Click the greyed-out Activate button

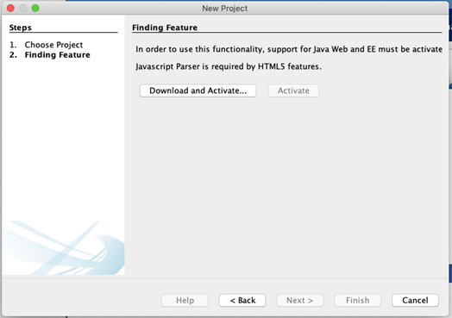[293, 90]
